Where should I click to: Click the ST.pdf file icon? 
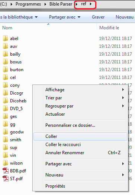[6, 178]
